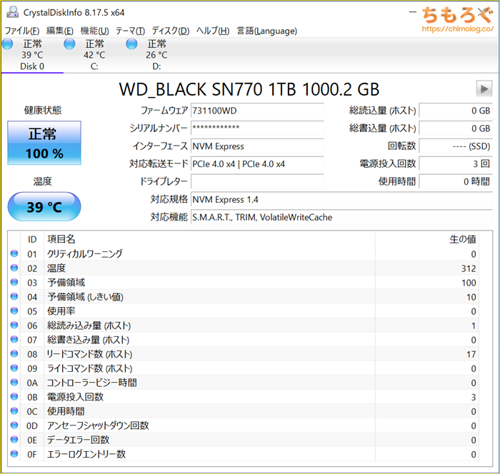Click the masked serial number field

coord(257,128)
